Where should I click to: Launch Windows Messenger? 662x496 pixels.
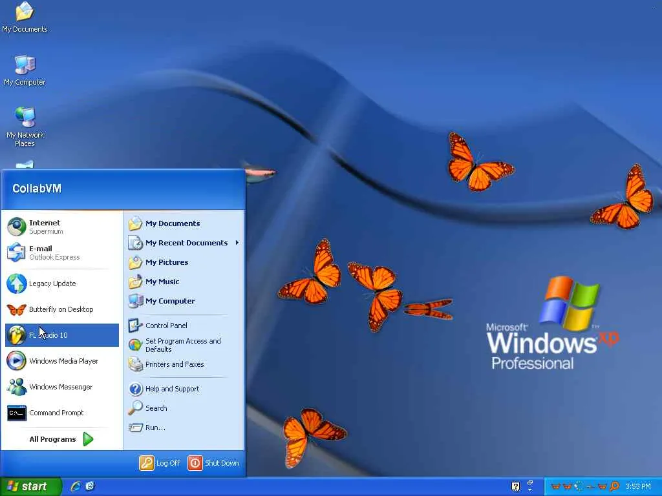[x=61, y=386]
